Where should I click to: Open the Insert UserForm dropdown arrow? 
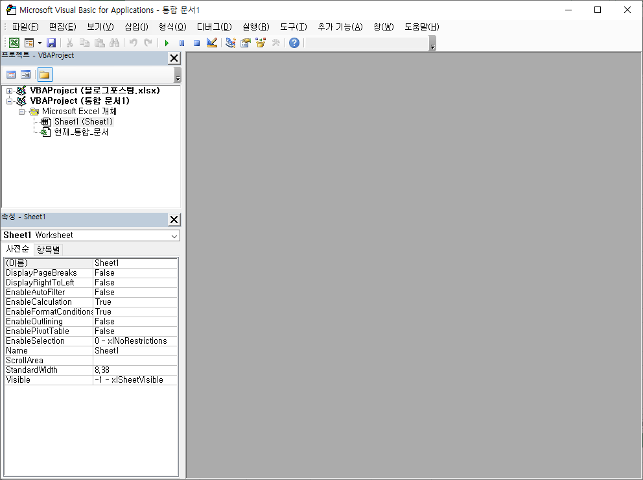point(40,43)
